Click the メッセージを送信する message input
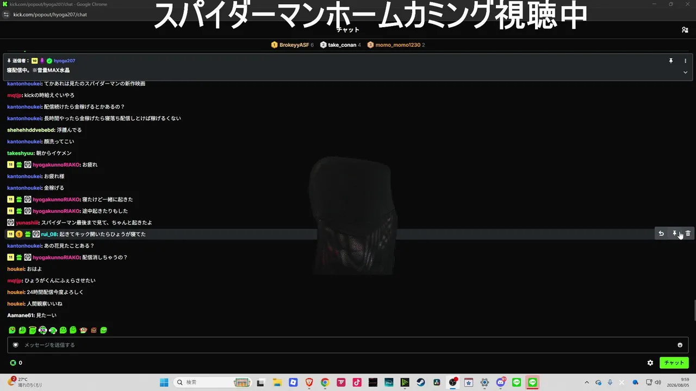Screen dimensions: 696x391 pos(348,345)
